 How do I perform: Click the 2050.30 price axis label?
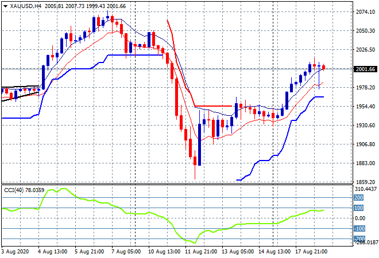tap(365, 31)
